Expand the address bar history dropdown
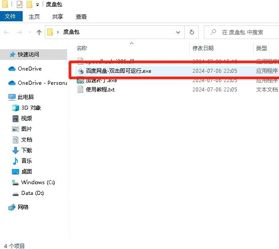 point(178,32)
